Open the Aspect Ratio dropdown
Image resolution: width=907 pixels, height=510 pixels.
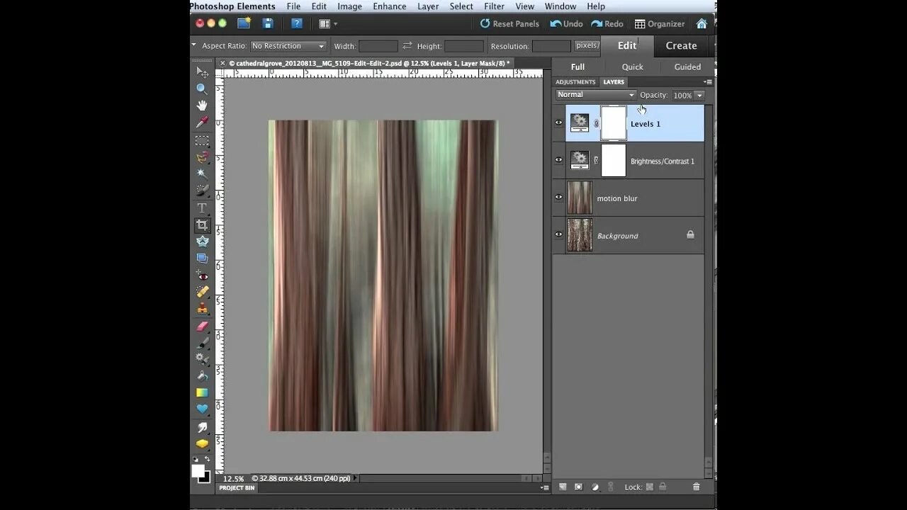coord(288,46)
